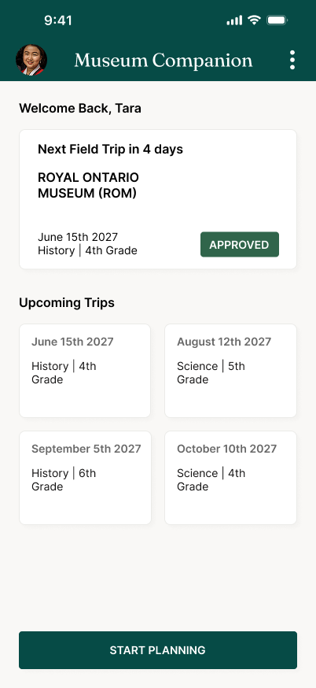Tap the cellular signal bars icon
This screenshot has width=316, height=688.
click(x=234, y=20)
